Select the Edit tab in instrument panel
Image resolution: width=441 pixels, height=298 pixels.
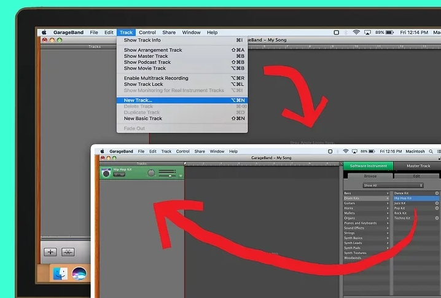tap(416, 176)
